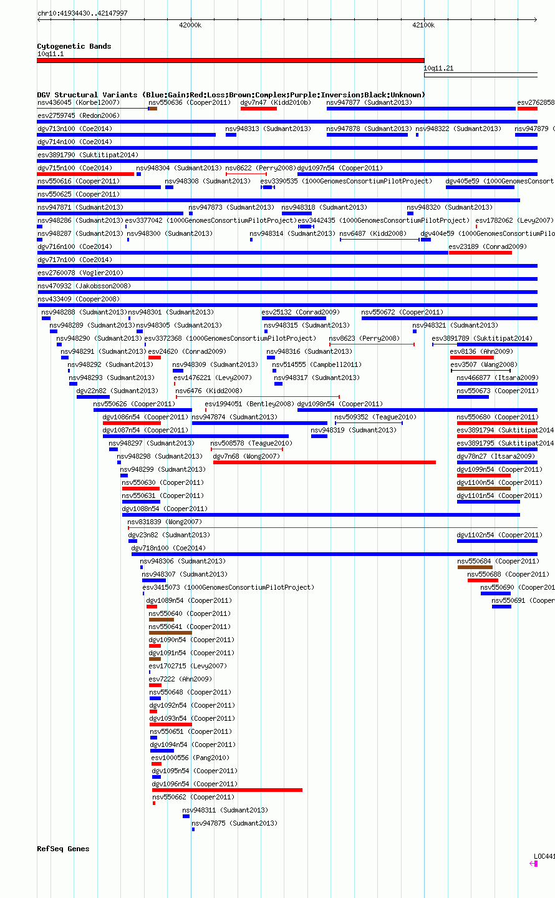The width and height of the screenshot is (555, 898).
Task: Click the nsv550636 (Cooper2011) label
Action: [190, 102]
